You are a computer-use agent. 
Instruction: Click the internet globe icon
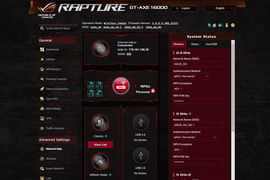[101, 49]
